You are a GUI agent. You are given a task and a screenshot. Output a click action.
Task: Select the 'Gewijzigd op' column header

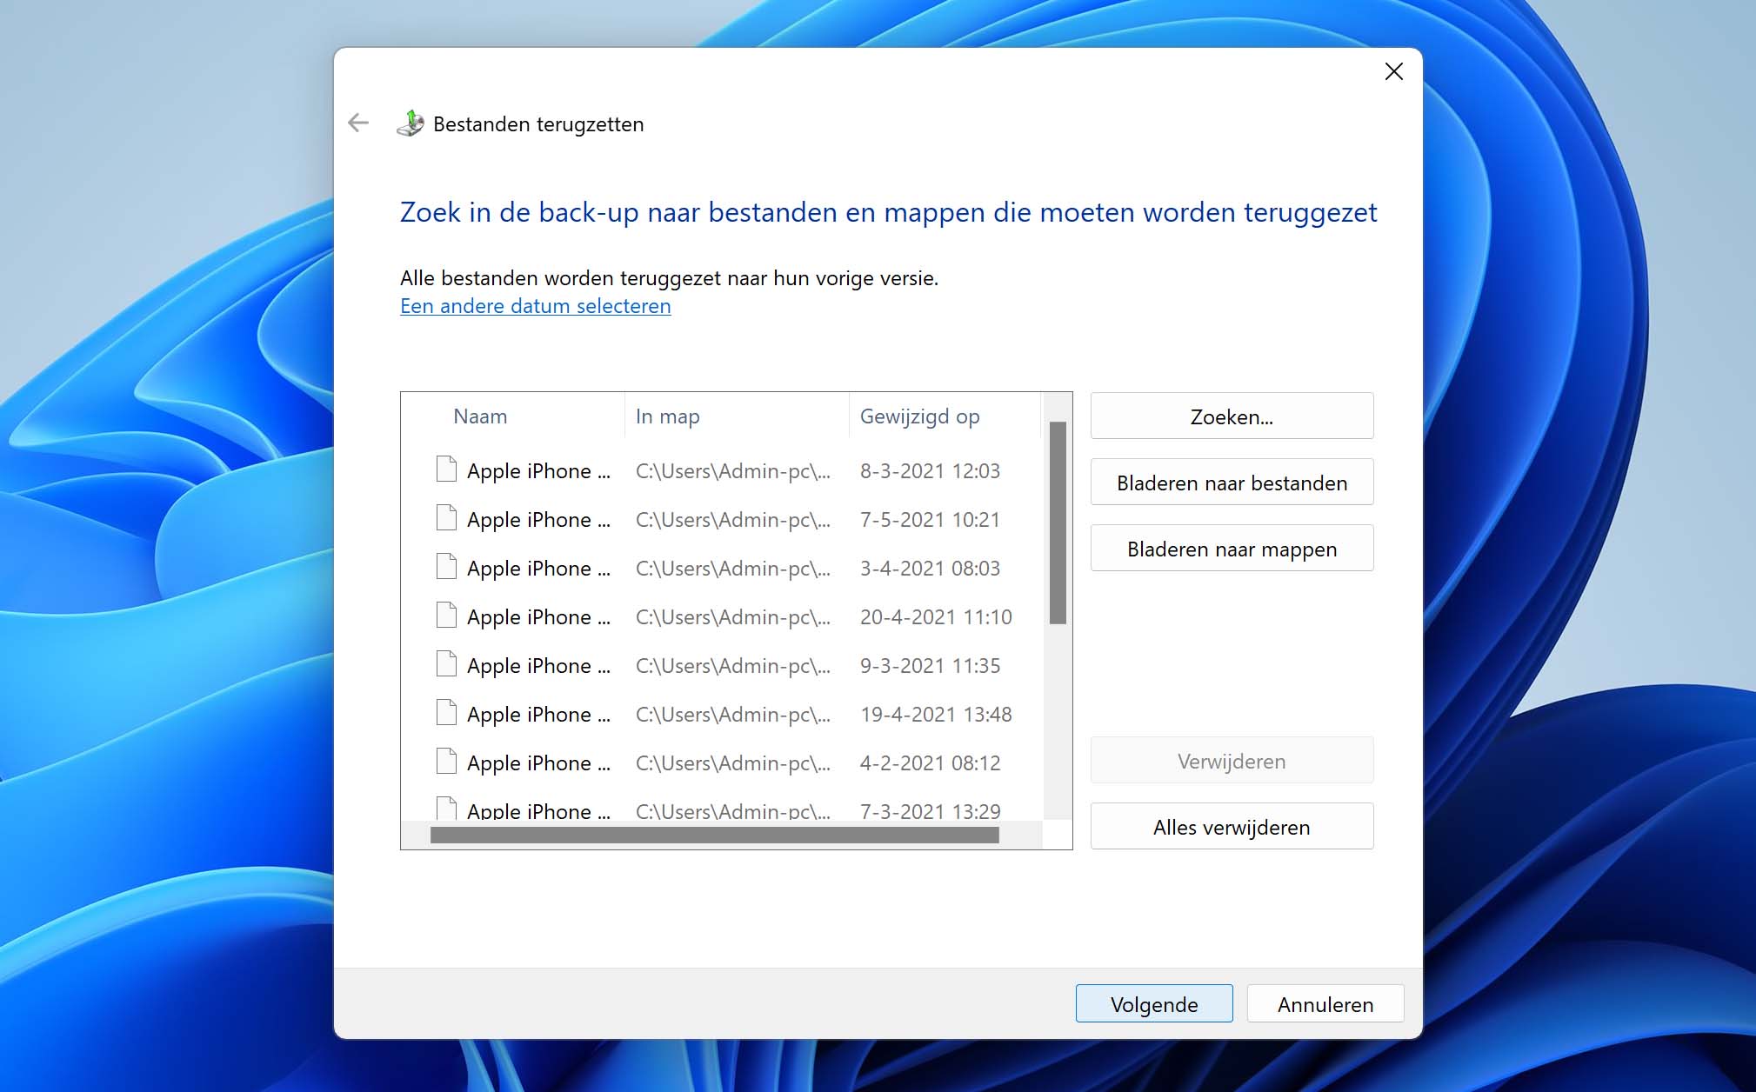click(917, 416)
